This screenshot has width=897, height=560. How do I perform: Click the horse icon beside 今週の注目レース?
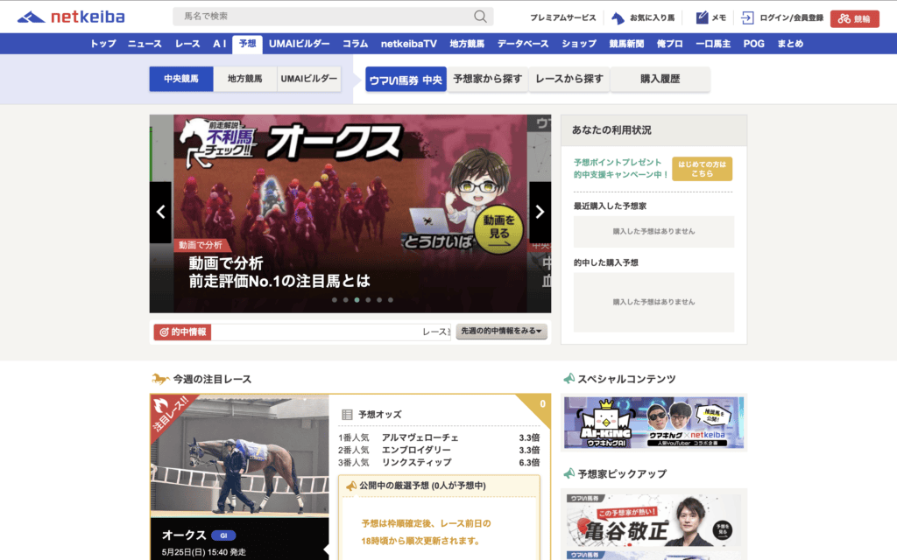tap(160, 379)
